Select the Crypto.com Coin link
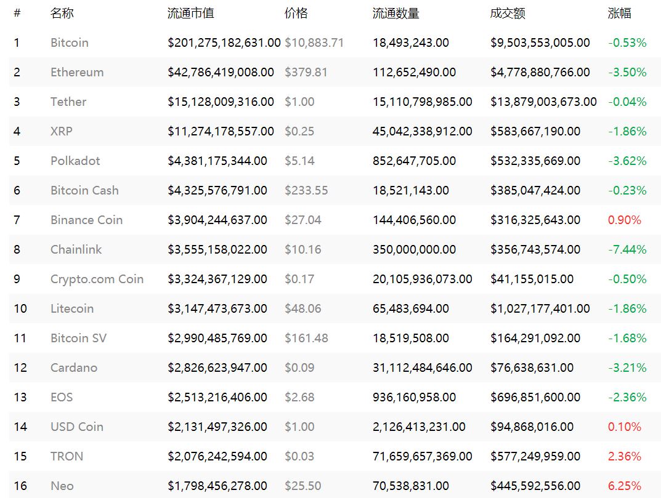Image resolution: width=661 pixels, height=498 pixels. (97, 279)
